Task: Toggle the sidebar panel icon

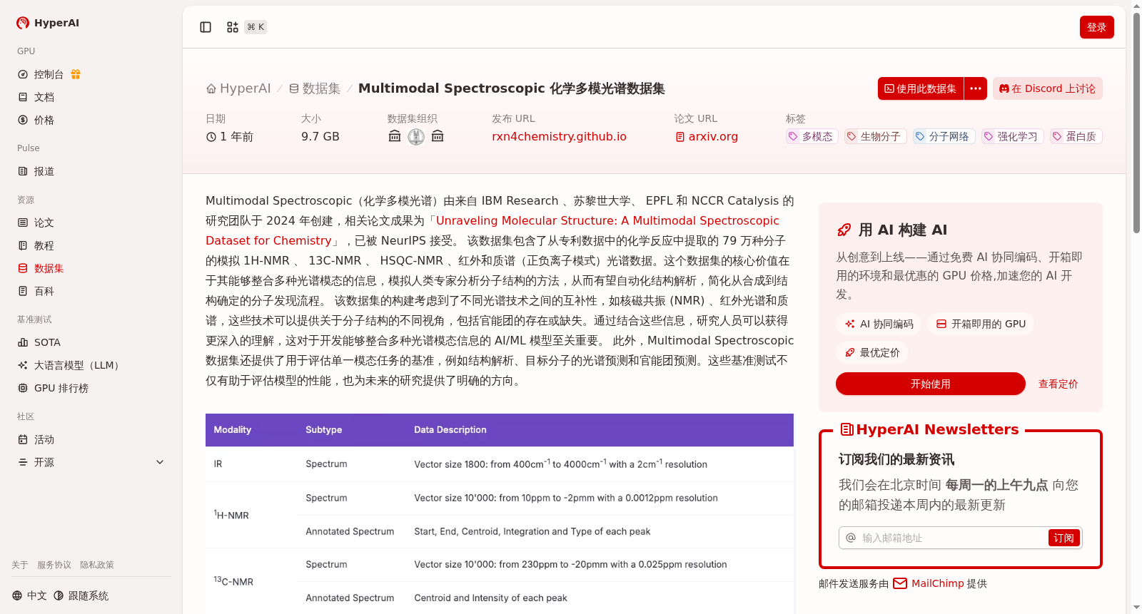Action: click(206, 27)
